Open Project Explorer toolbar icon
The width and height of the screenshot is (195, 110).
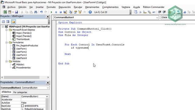tap(71, 12)
